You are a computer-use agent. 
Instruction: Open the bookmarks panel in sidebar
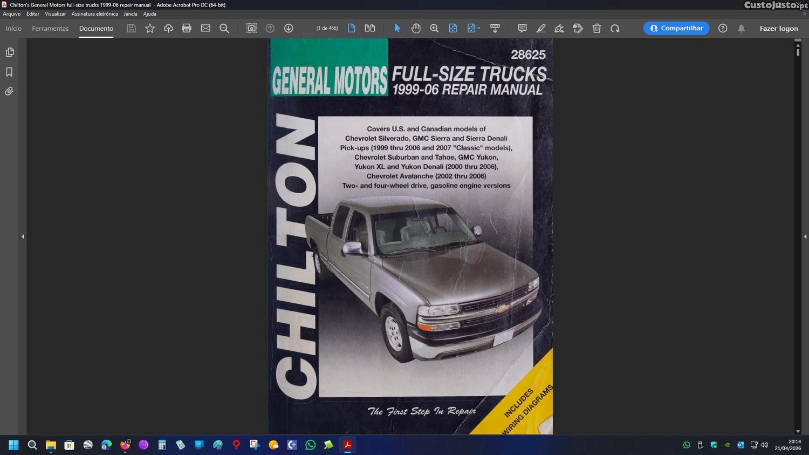point(10,72)
